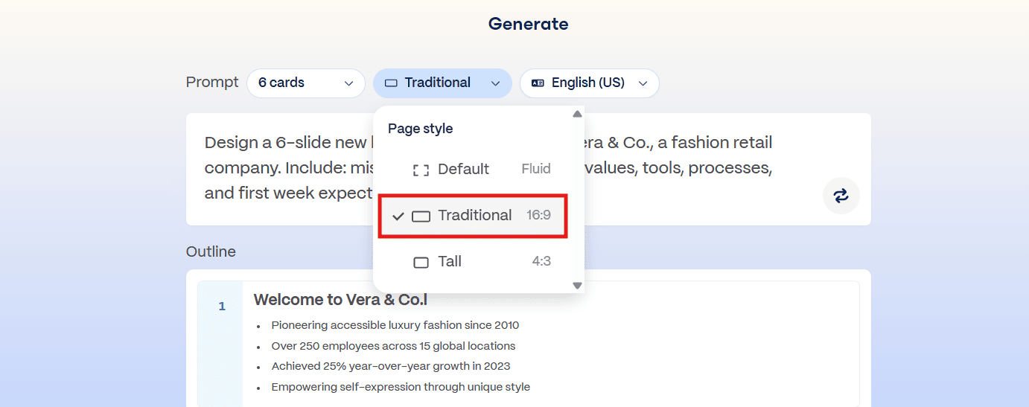Click 'Pioneering accessible luxury fashion since 2010' bullet
Screen dimensions: 1029x407
pos(395,325)
